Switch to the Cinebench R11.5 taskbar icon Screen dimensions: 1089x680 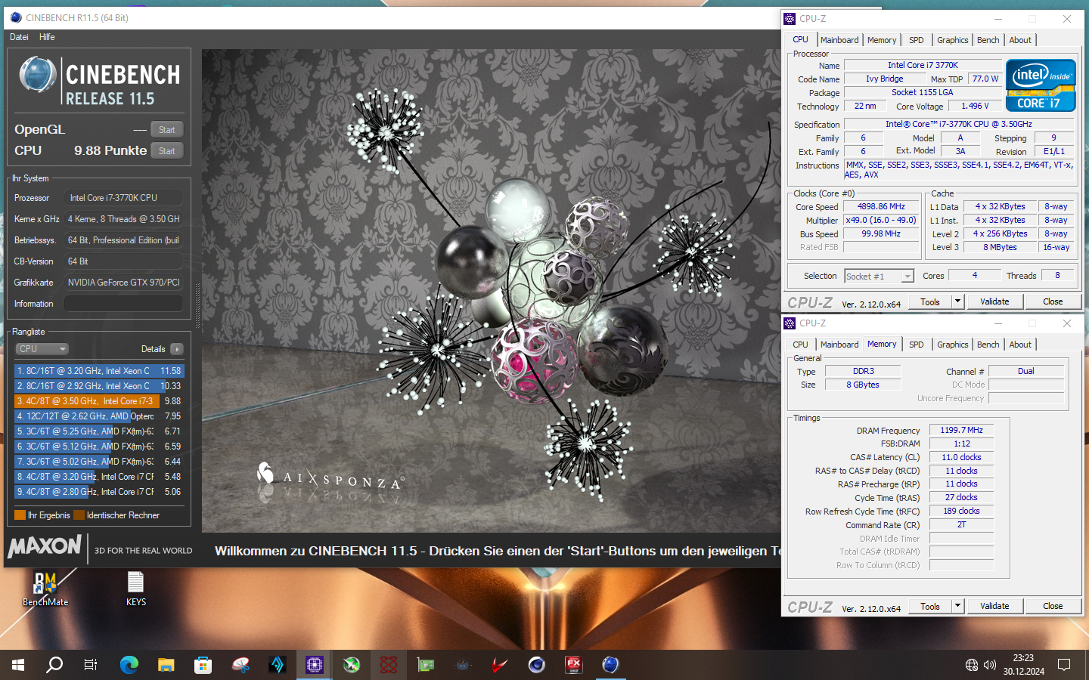[611, 665]
